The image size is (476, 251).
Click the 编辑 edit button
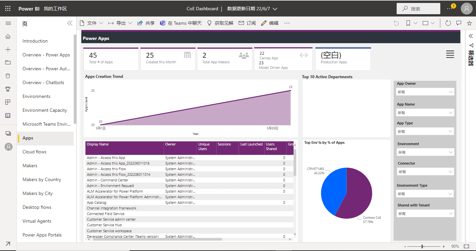(270, 23)
